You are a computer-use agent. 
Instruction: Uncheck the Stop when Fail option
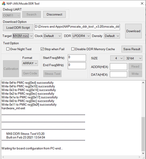pos(42,49)
